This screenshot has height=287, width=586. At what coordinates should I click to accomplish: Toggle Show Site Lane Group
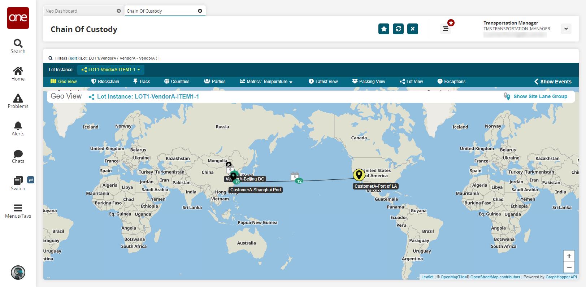click(x=535, y=96)
